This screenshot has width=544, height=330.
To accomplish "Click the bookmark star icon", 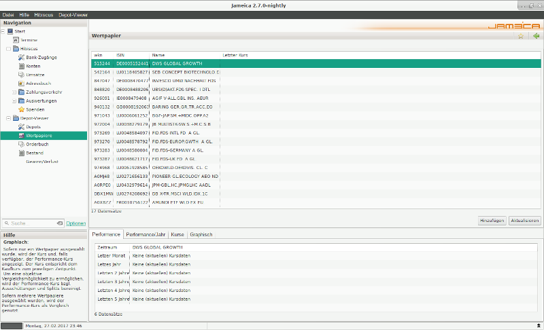I will click(521, 36).
